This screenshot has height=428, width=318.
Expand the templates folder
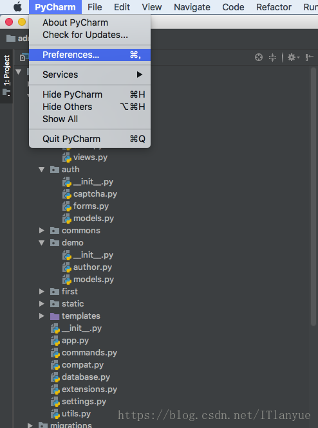(42, 316)
